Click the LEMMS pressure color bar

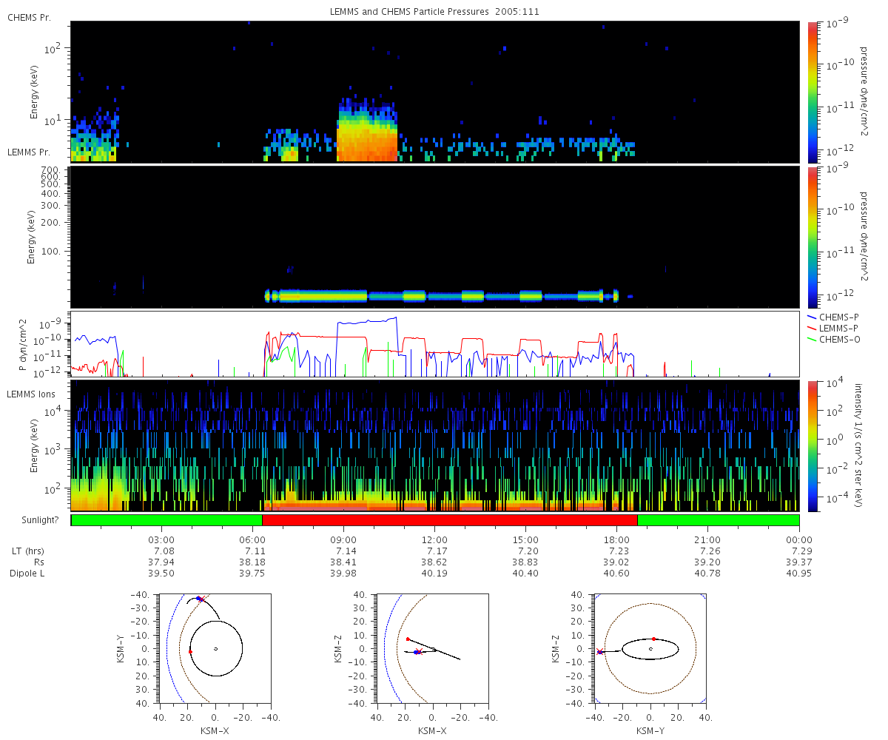click(x=813, y=237)
